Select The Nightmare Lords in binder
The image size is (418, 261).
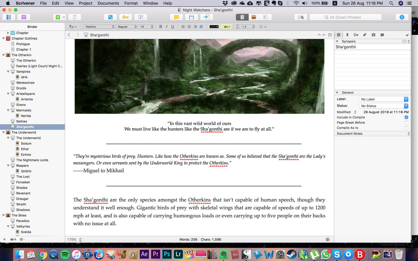pyautogui.click(x=32, y=160)
